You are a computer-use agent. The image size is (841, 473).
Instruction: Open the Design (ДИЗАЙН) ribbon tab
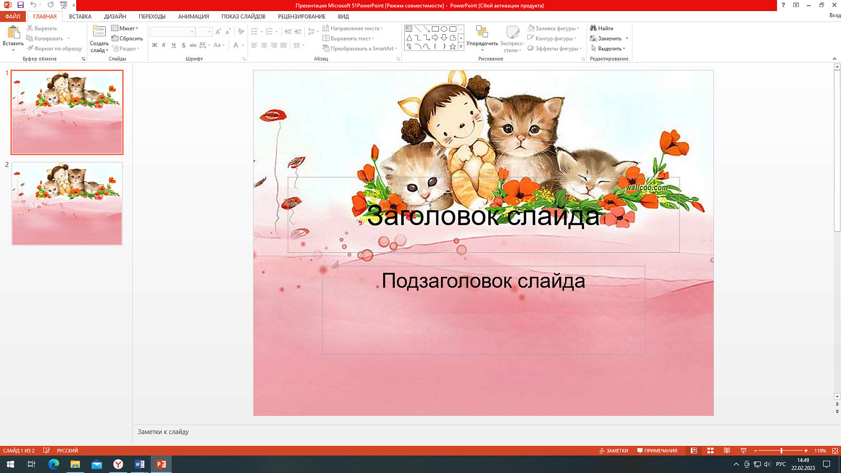tap(115, 16)
